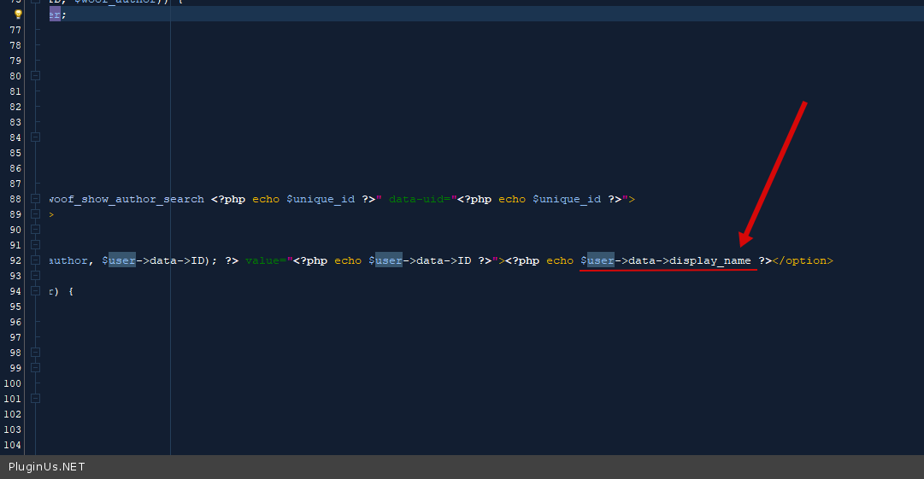Click line number 104 in the gutter
This screenshot has width=924, height=479.
[12, 445]
